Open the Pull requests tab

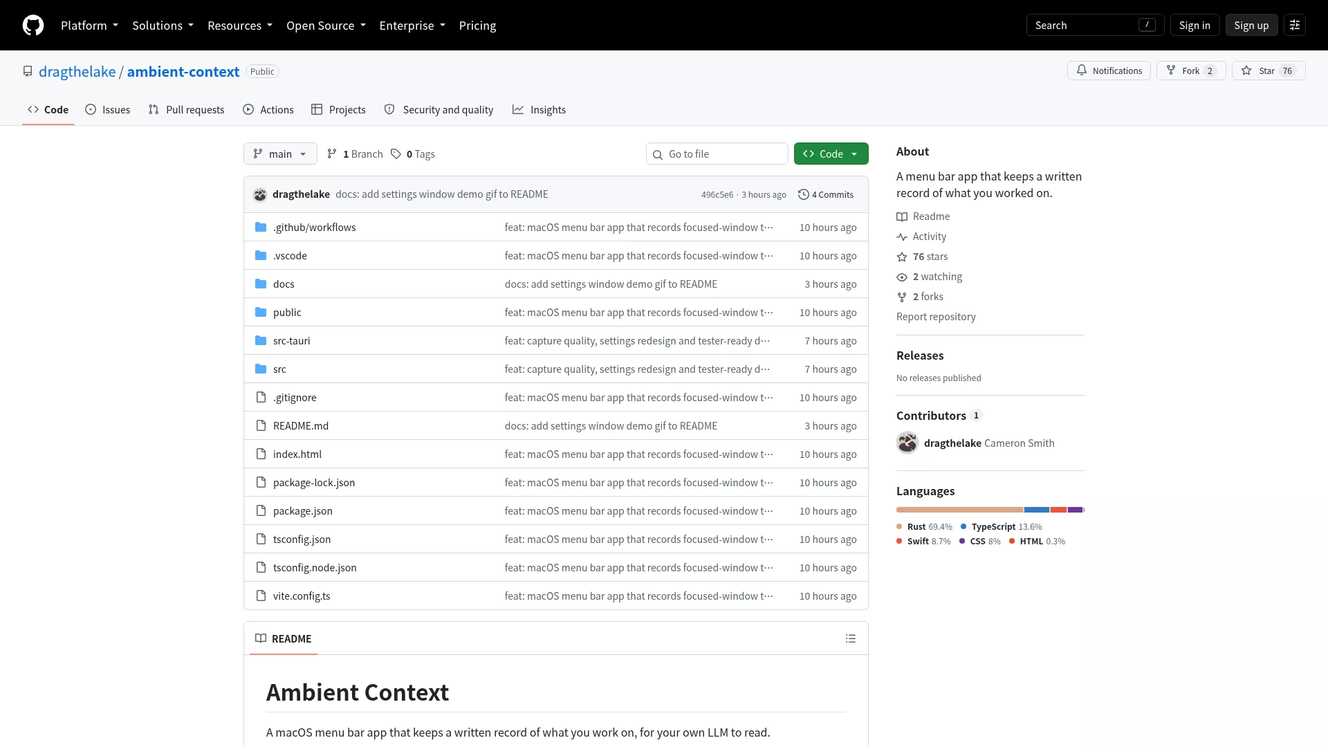tap(186, 109)
